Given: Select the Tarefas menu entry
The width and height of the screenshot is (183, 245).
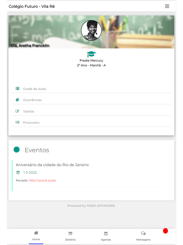Looking at the screenshot, I should pos(91,111).
